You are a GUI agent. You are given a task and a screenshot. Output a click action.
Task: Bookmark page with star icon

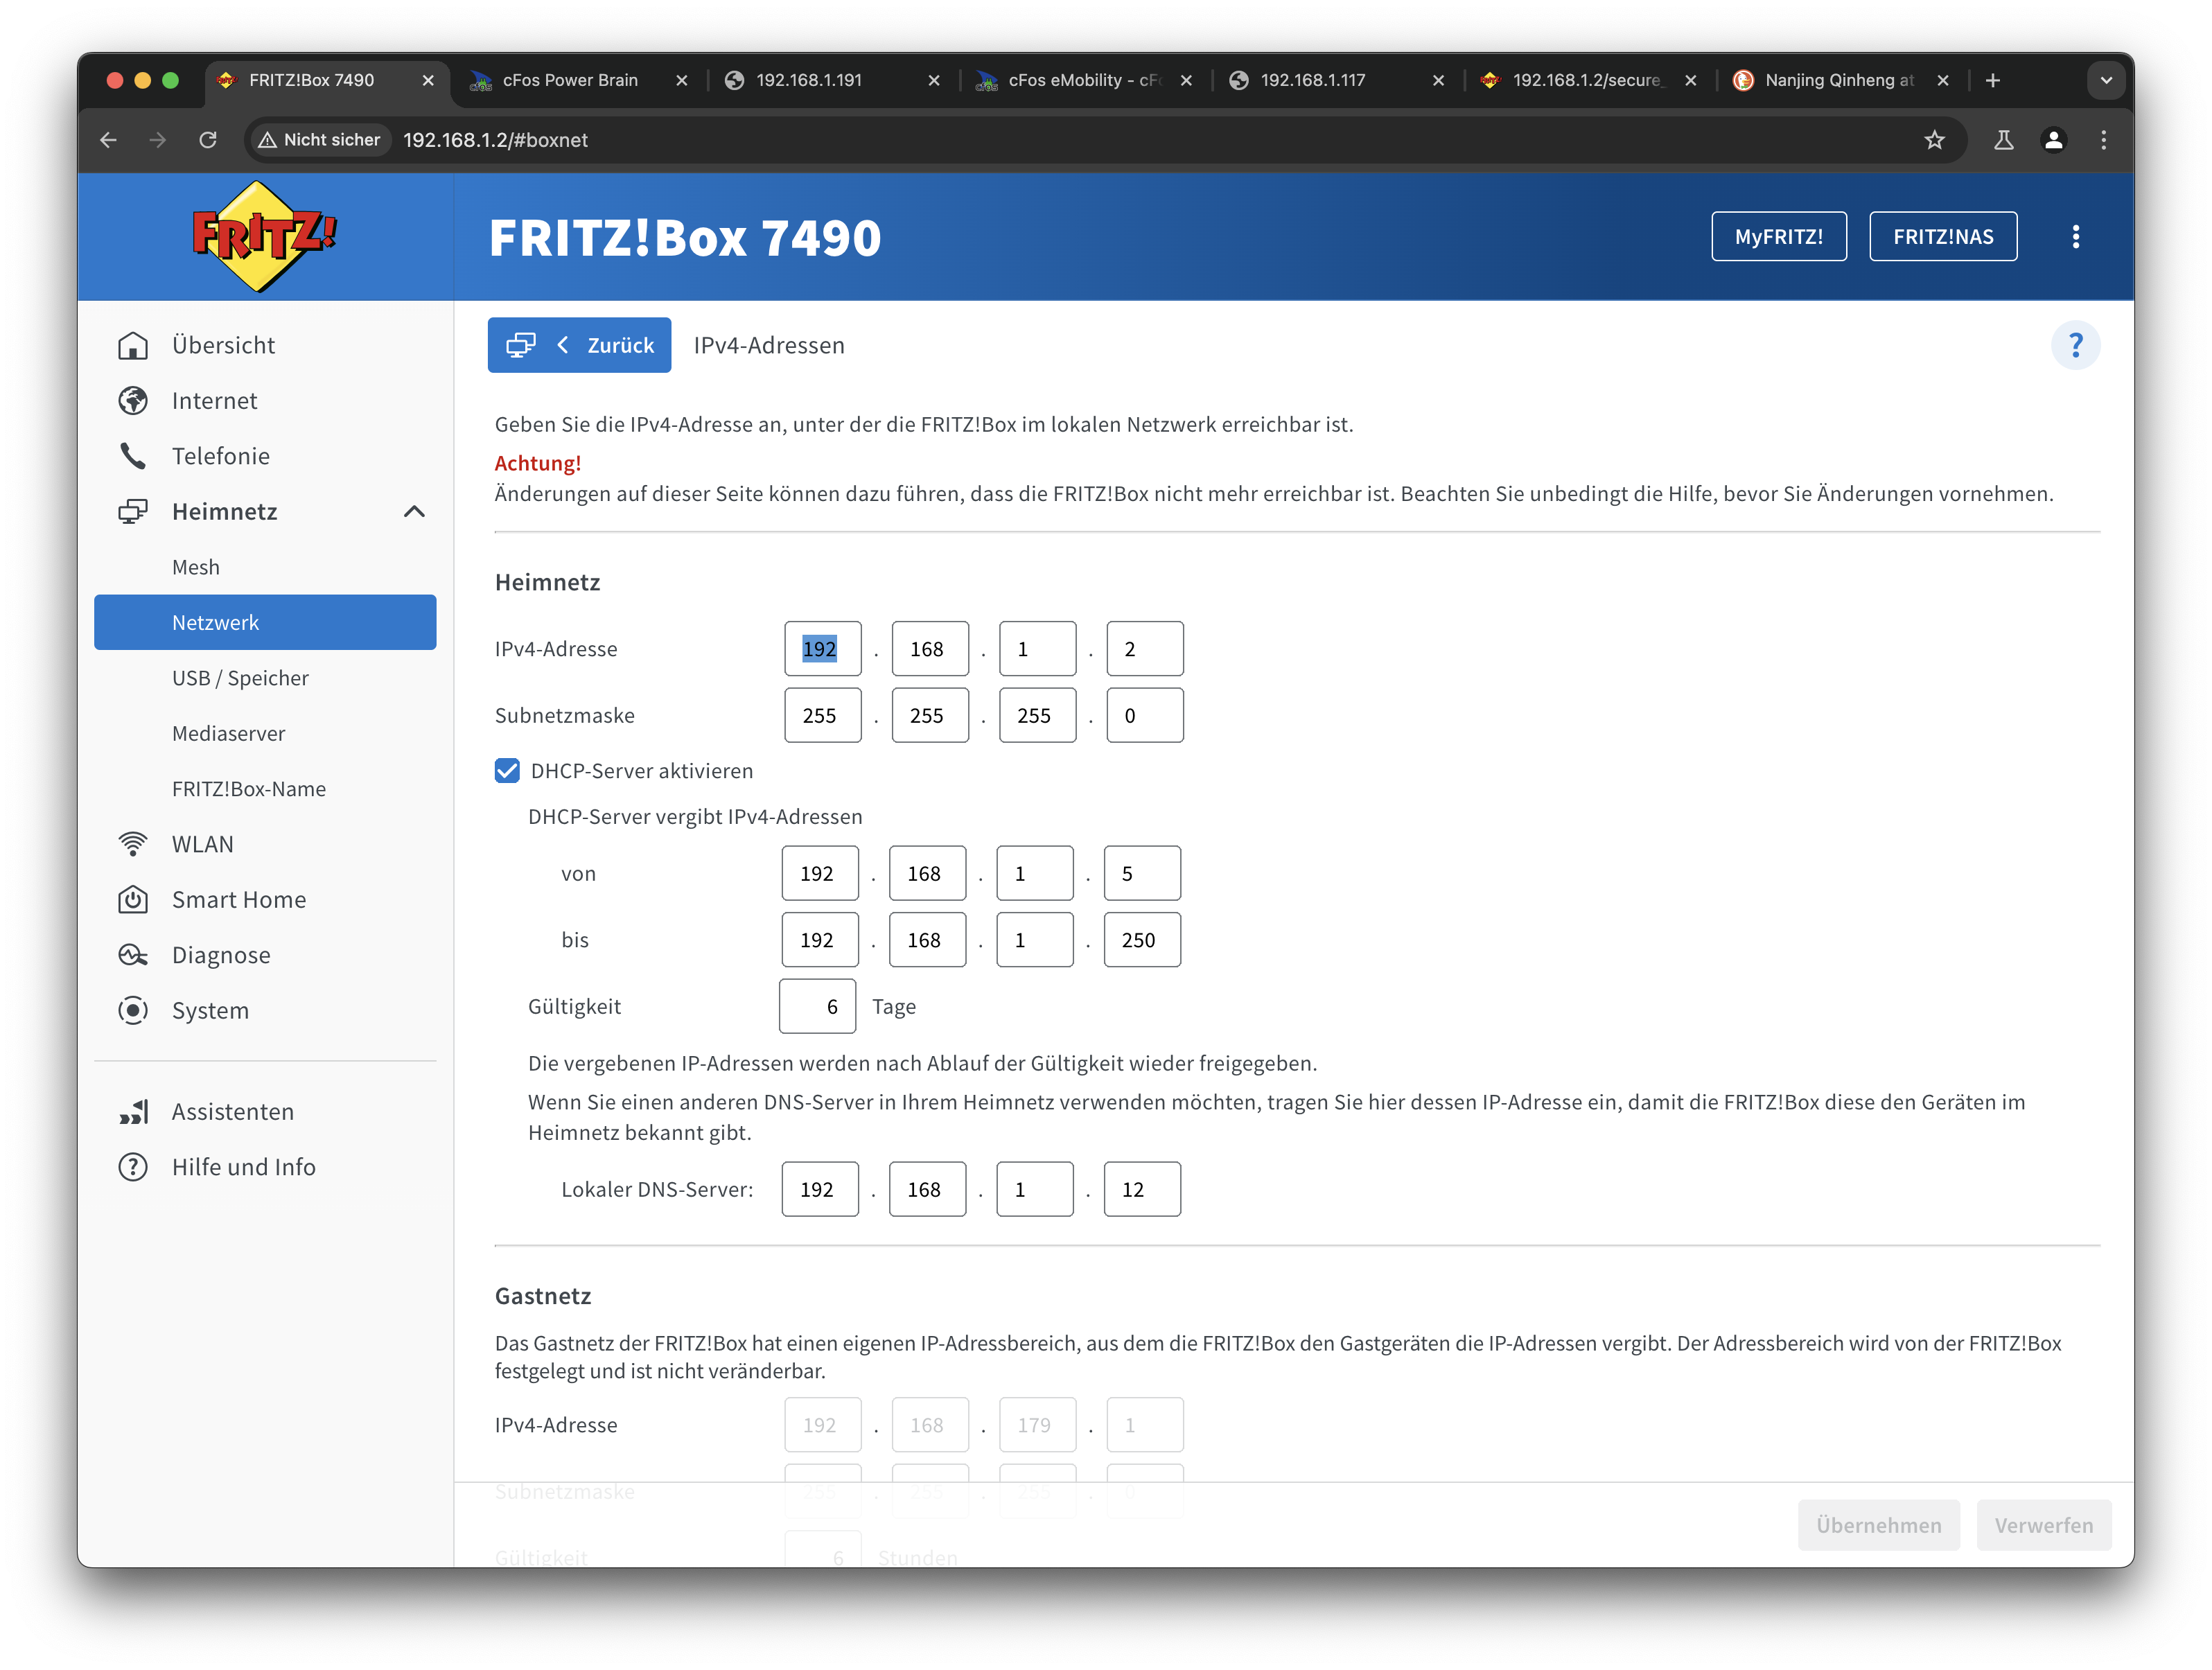1934,140
